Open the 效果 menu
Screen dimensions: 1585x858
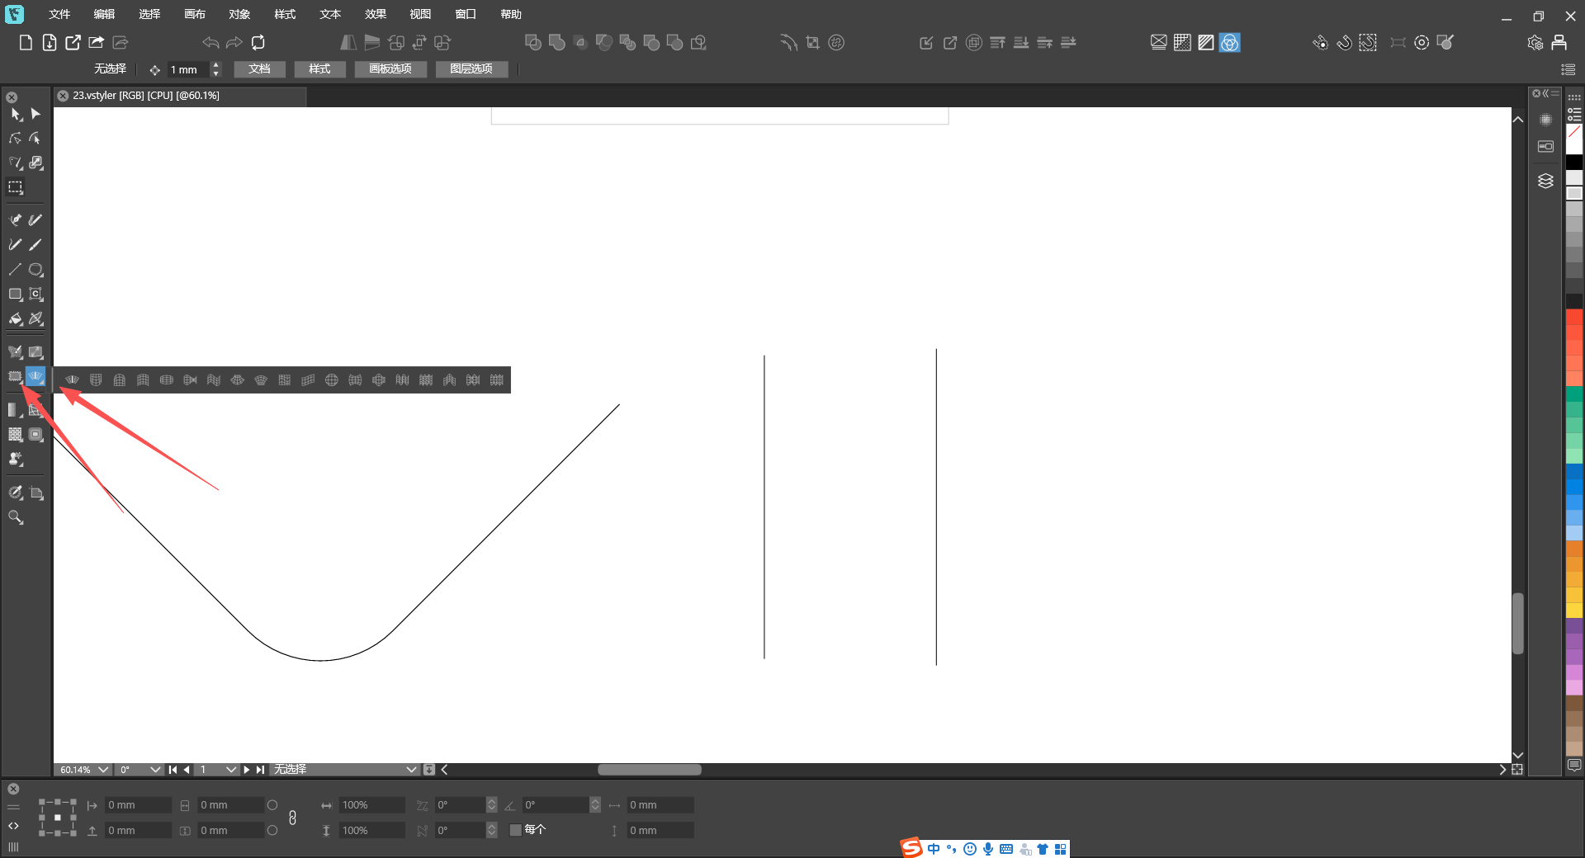click(376, 14)
